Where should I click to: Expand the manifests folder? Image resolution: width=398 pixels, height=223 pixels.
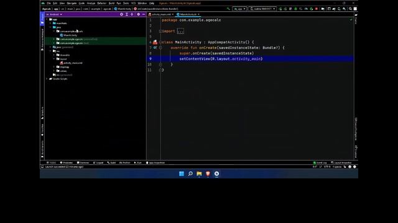click(x=50, y=24)
